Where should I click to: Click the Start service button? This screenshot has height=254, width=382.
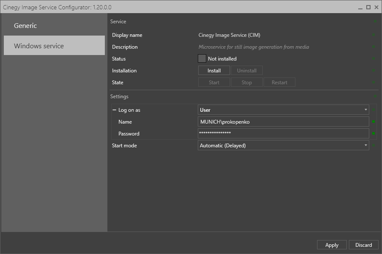[x=214, y=83]
